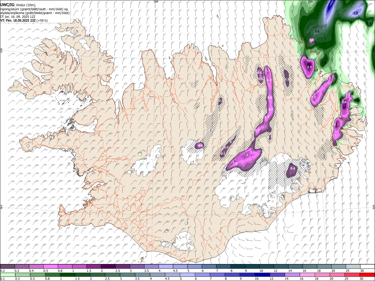Click the 4 lavender swatch in upper legend row
This screenshot has width=375, height=281.
tap(165, 266)
